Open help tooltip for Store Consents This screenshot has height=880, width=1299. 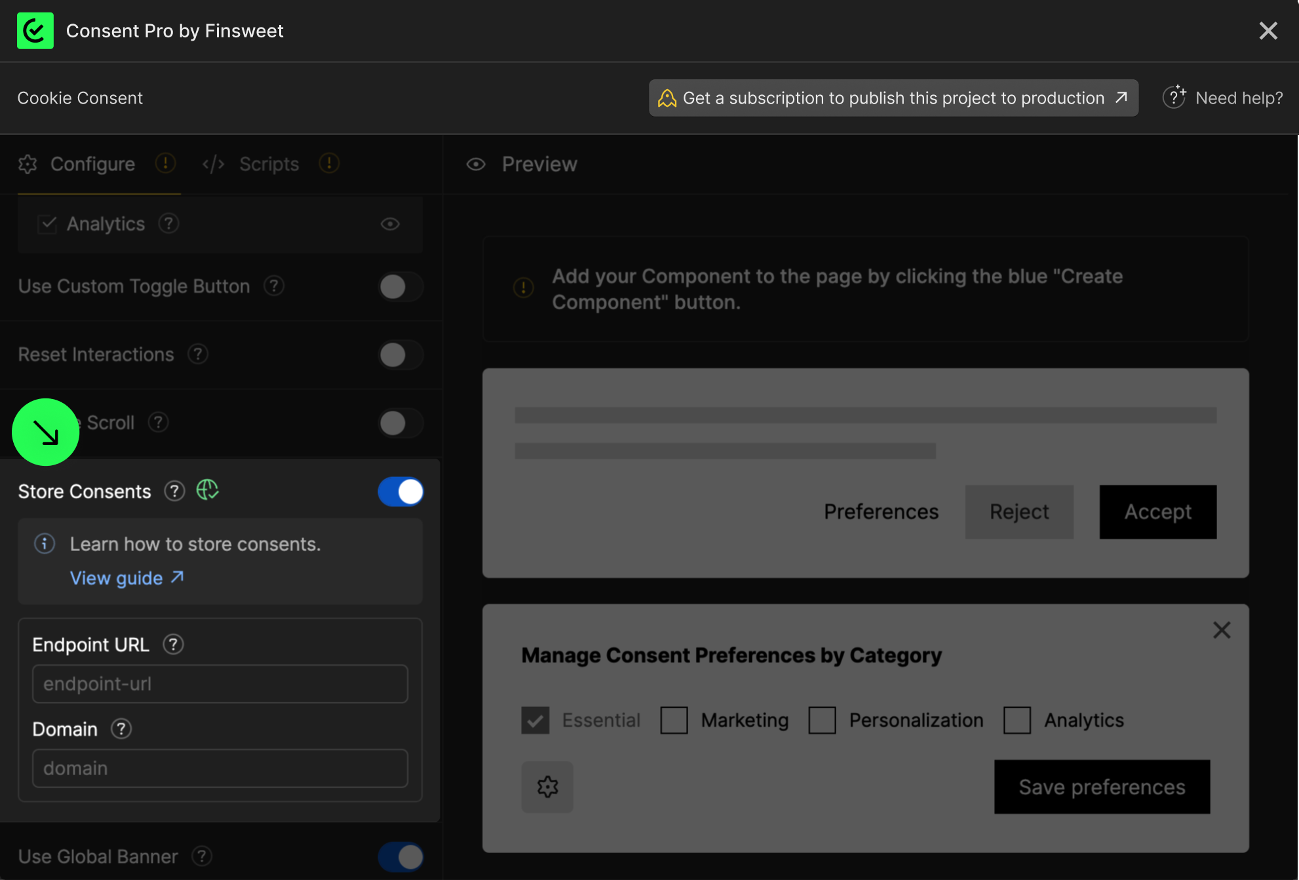[174, 491]
